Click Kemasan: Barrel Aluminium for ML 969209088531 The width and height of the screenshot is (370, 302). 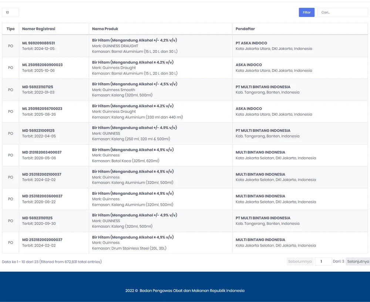[x=135, y=51]
